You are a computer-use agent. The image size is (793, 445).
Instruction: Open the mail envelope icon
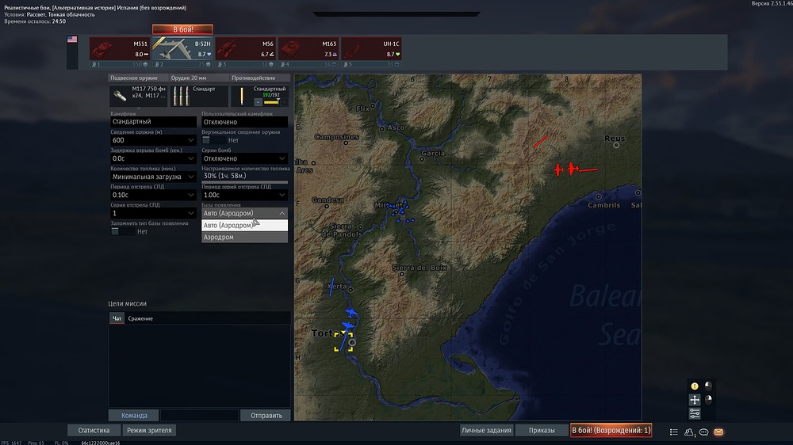pyautogui.click(x=718, y=432)
